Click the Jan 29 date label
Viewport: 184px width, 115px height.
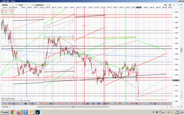pyautogui.click(x=5, y=7)
